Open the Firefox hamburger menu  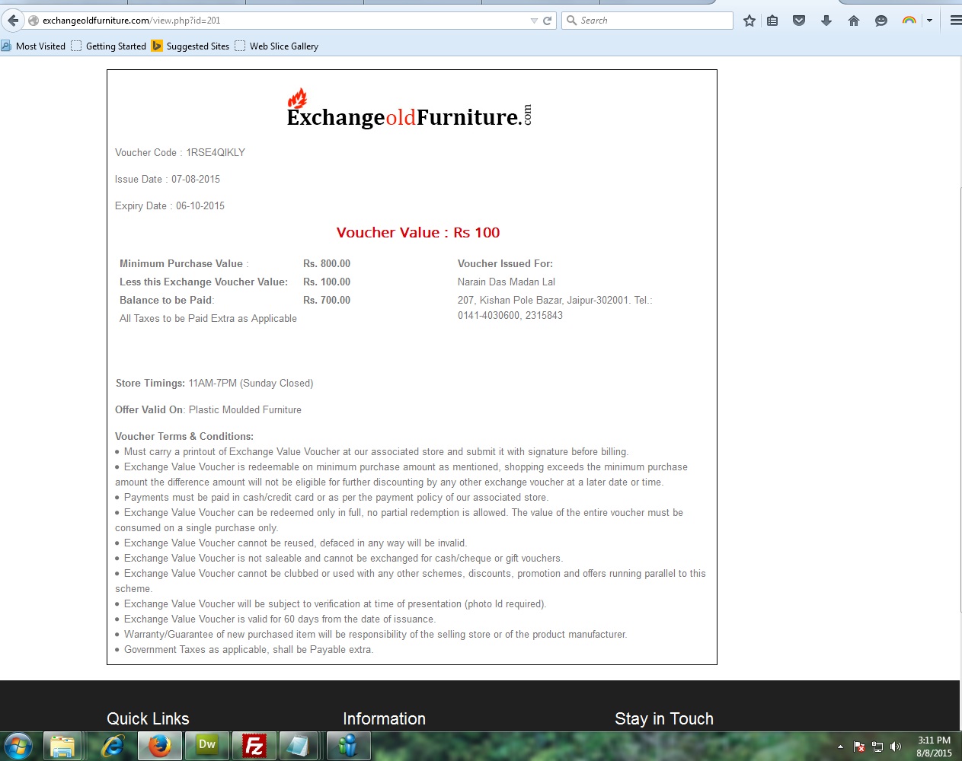[955, 21]
